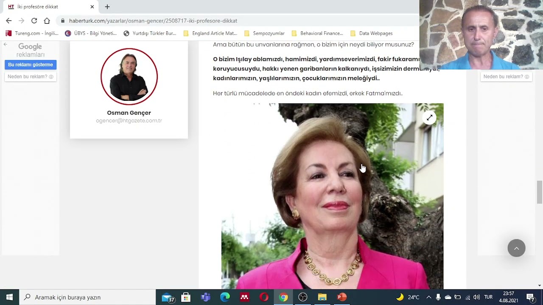The image size is (543, 305).
Task: Click the OneDrive cloud tray icon
Action: tap(448, 297)
